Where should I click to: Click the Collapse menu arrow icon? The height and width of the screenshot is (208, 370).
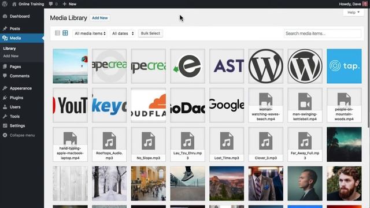[x=5, y=135]
